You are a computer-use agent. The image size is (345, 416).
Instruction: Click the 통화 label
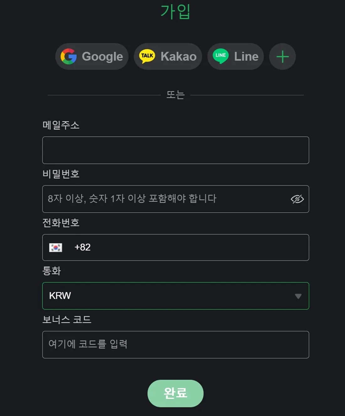coord(51,271)
